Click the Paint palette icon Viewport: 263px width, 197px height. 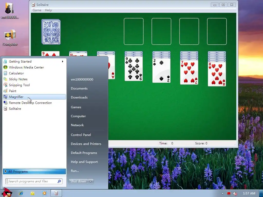click(5, 91)
